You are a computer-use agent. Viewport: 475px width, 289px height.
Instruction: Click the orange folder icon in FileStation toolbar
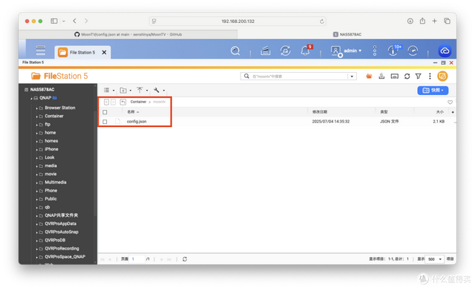pyautogui.click(x=369, y=77)
